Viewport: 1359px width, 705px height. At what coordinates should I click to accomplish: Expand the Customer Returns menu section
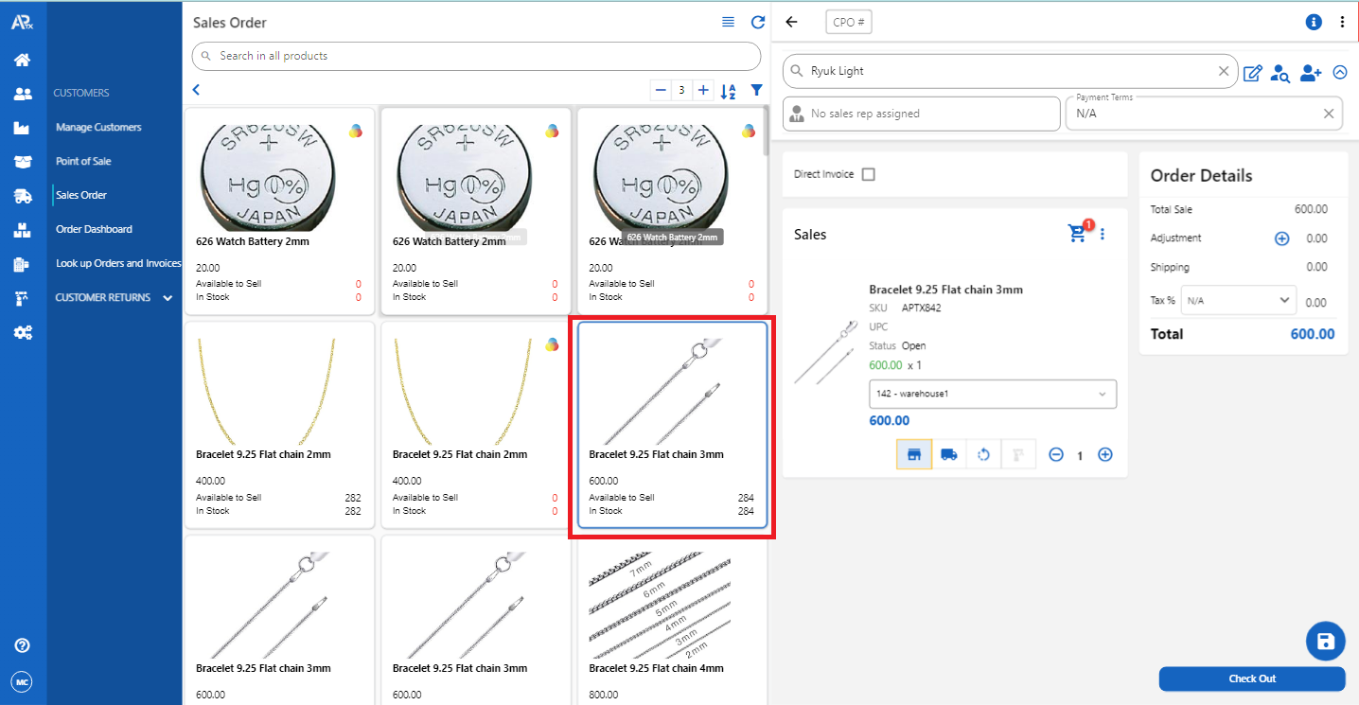point(113,297)
